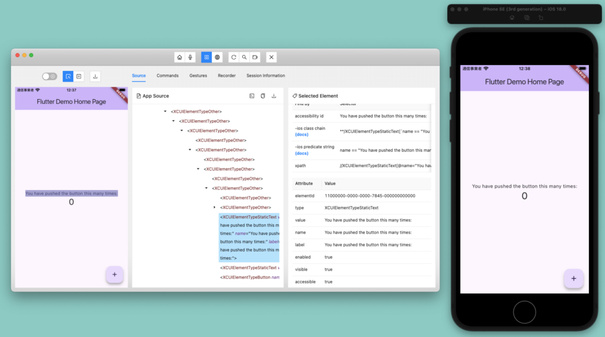
Task: Click the home icon in Appium toolbar
Action: 180,57
